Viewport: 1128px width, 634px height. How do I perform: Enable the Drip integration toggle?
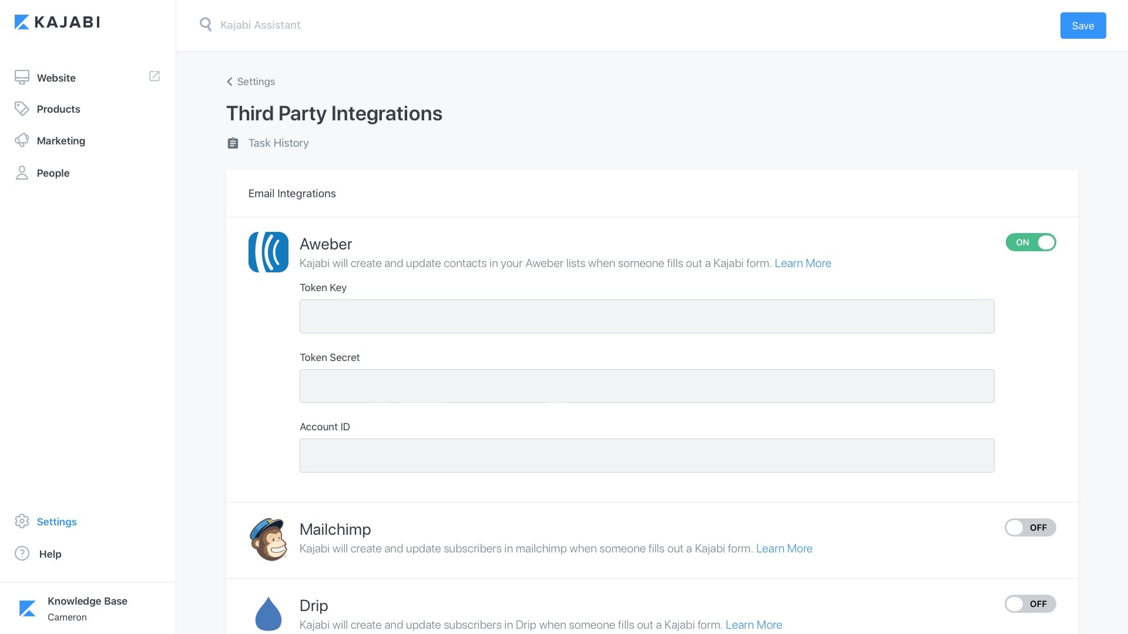[x=1030, y=603]
